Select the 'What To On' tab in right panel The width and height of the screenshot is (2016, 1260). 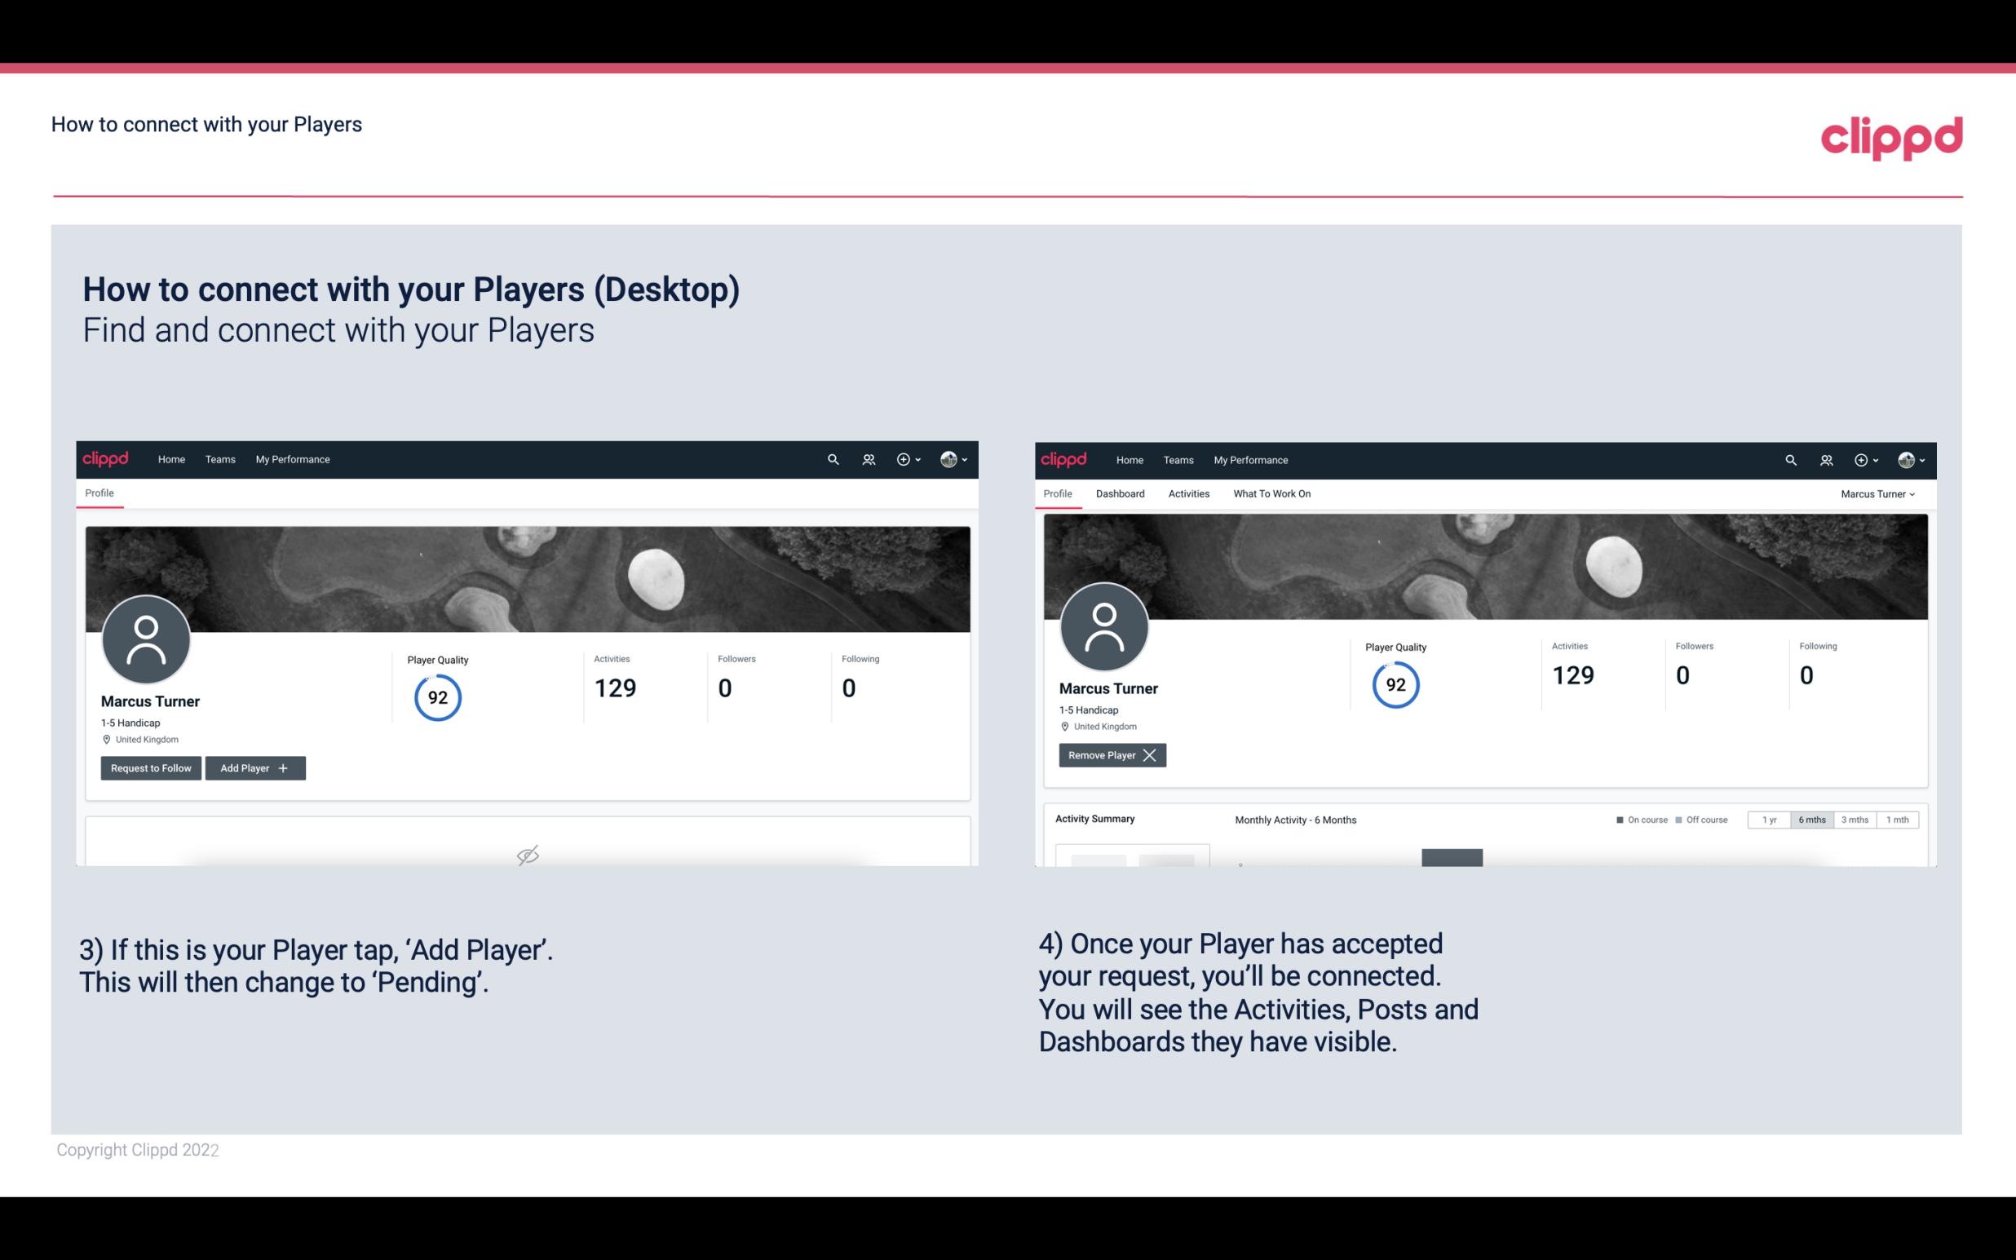(1271, 493)
